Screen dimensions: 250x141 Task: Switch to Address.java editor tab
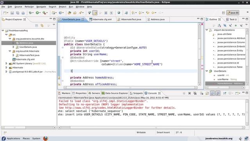157,19
